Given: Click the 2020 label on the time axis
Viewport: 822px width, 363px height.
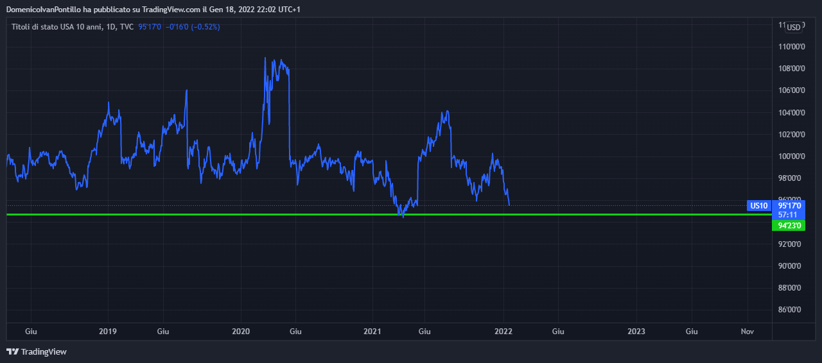Looking at the screenshot, I should click(x=240, y=332).
